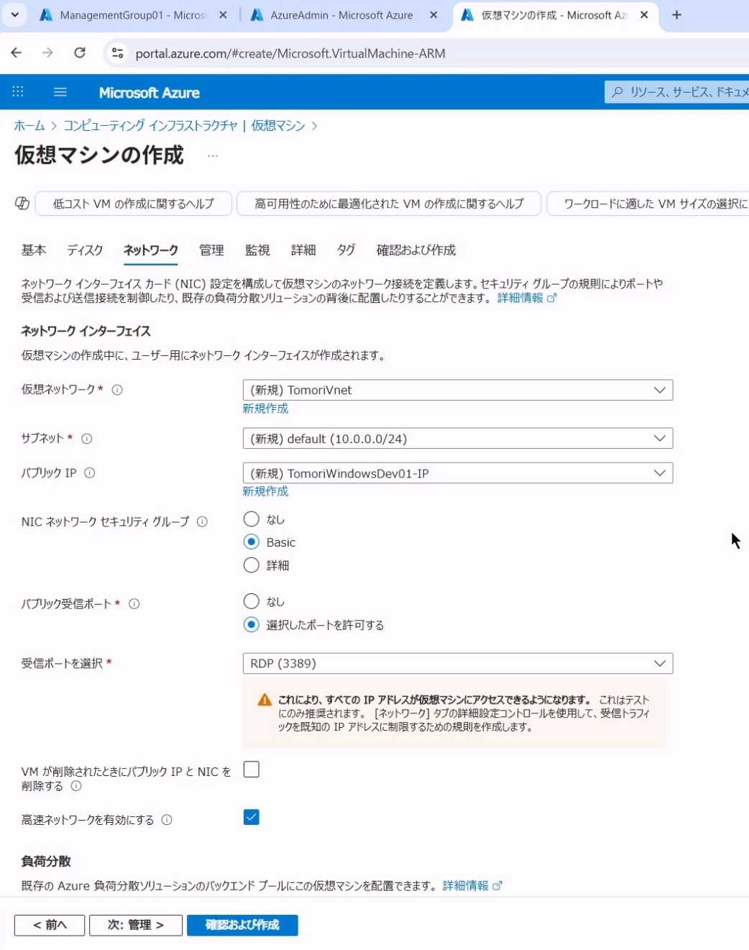
Task: Click info icon next to 仮想ネットワーク
Action: click(117, 390)
